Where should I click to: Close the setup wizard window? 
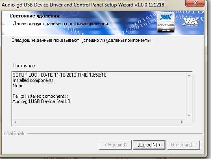(195, 3)
